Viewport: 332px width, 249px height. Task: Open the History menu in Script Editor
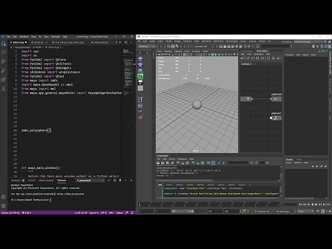pyautogui.click(x=172, y=159)
